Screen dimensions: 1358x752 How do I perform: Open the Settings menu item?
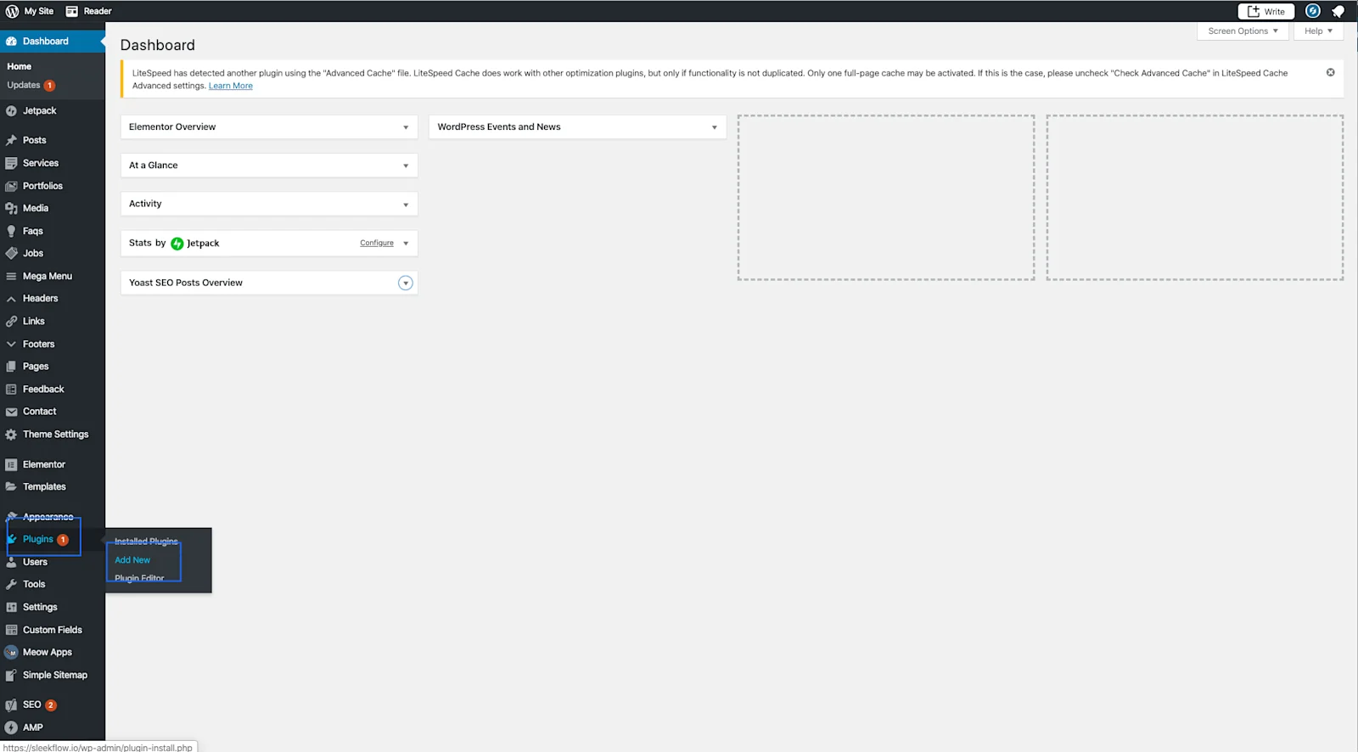tap(53, 607)
